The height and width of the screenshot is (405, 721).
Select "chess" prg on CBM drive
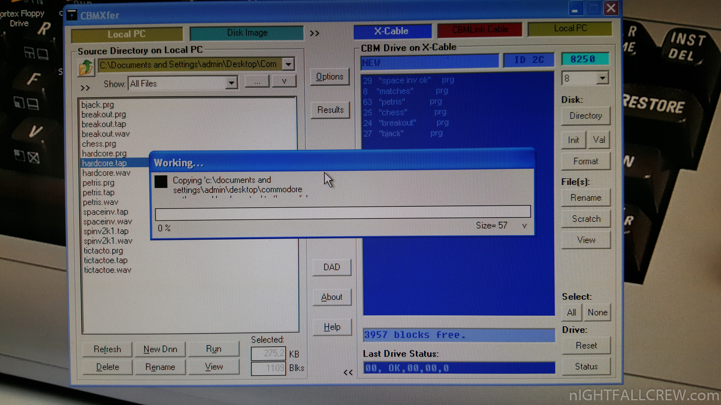[x=404, y=112]
